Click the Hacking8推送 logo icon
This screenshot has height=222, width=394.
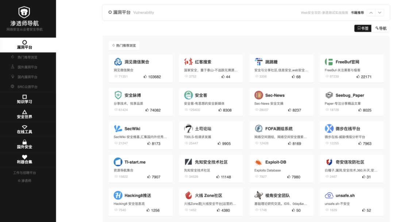pos(118,195)
